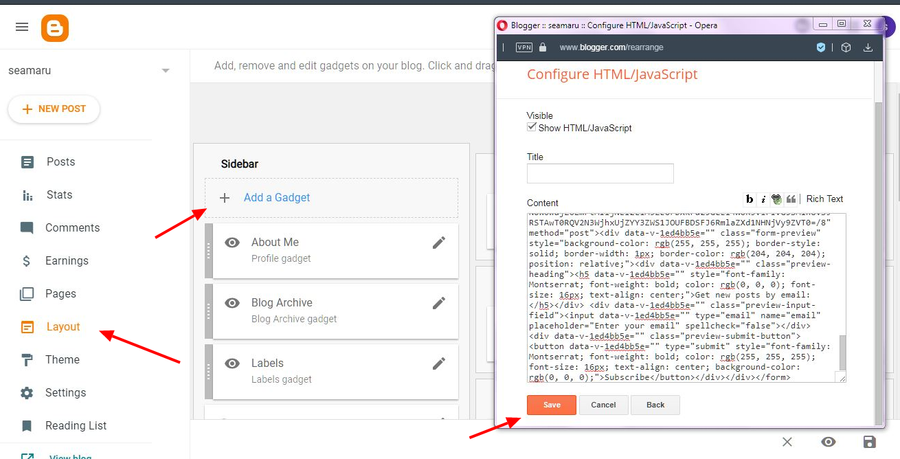Insert a quote using the quote icon

click(791, 199)
